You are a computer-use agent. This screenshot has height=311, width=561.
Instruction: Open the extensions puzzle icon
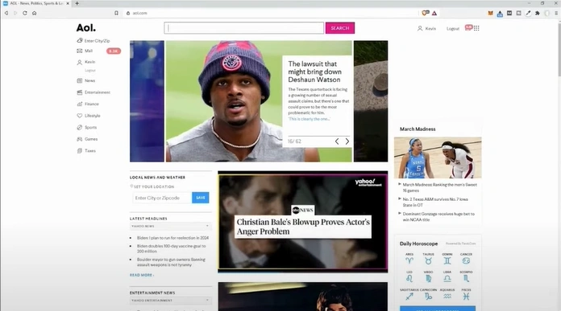pos(538,13)
